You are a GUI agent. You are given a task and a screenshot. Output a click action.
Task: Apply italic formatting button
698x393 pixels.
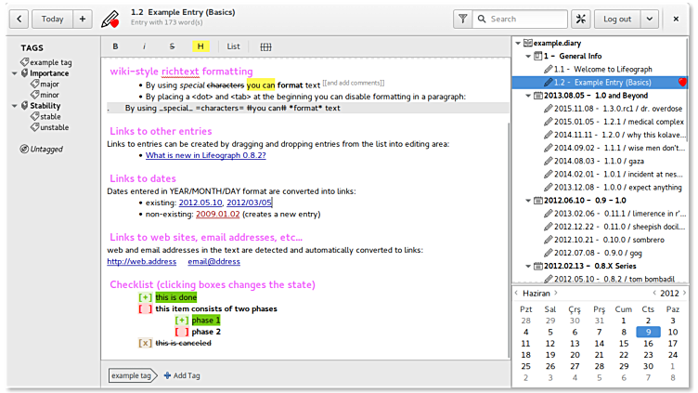coord(144,46)
